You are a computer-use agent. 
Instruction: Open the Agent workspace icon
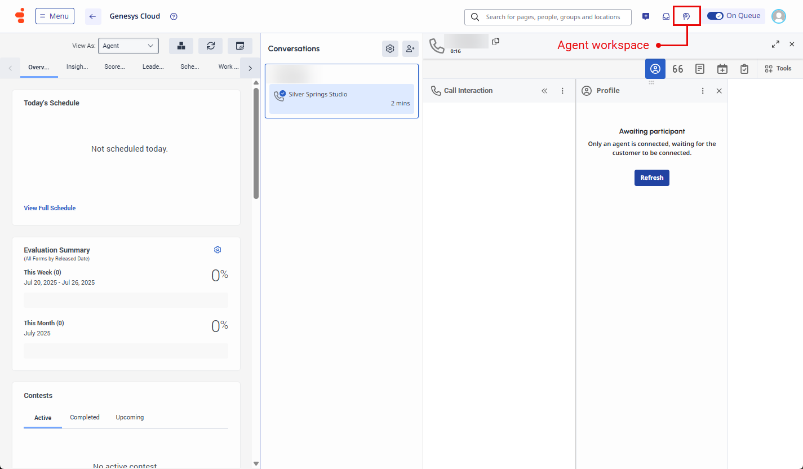[687, 16]
